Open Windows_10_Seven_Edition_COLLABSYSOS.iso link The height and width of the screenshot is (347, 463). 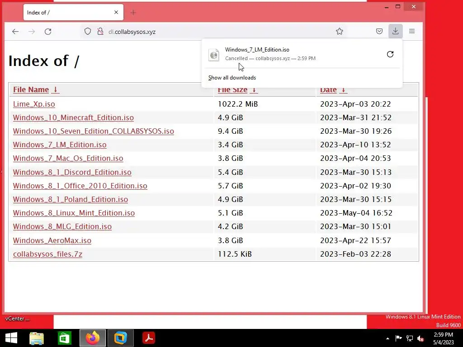click(93, 131)
